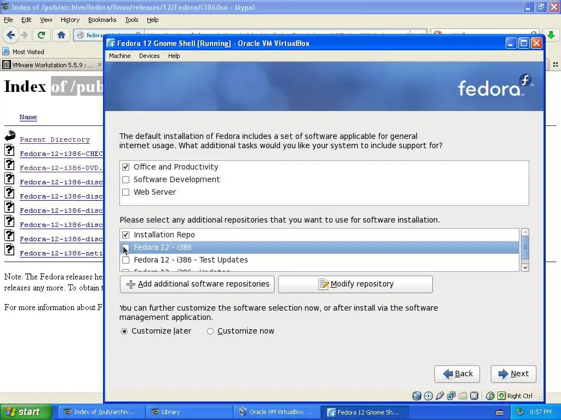Click on-screen keyboard icon in taskbar
Viewport: 561px width, 420px height.
tap(500, 412)
